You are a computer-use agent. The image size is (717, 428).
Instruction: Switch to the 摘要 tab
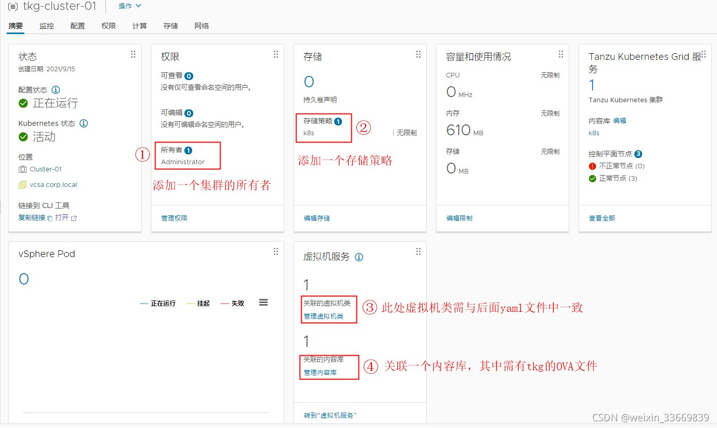[x=15, y=26]
